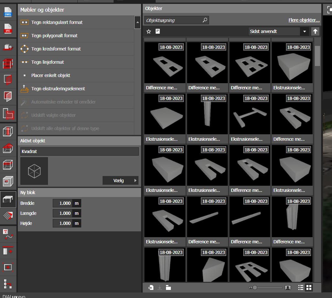Expand the 'Vælg' active object menu
The width and height of the screenshot is (332, 298).
click(120, 181)
